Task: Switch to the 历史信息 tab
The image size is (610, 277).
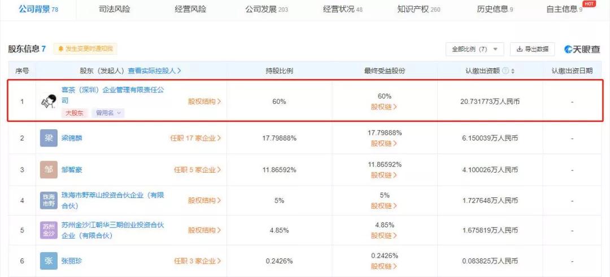Action: pyautogui.click(x=495, y=9)
